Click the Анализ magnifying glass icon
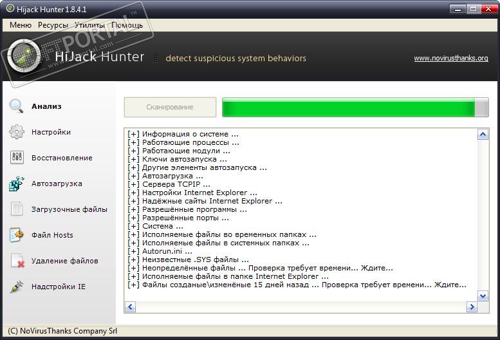 (16, 106)
